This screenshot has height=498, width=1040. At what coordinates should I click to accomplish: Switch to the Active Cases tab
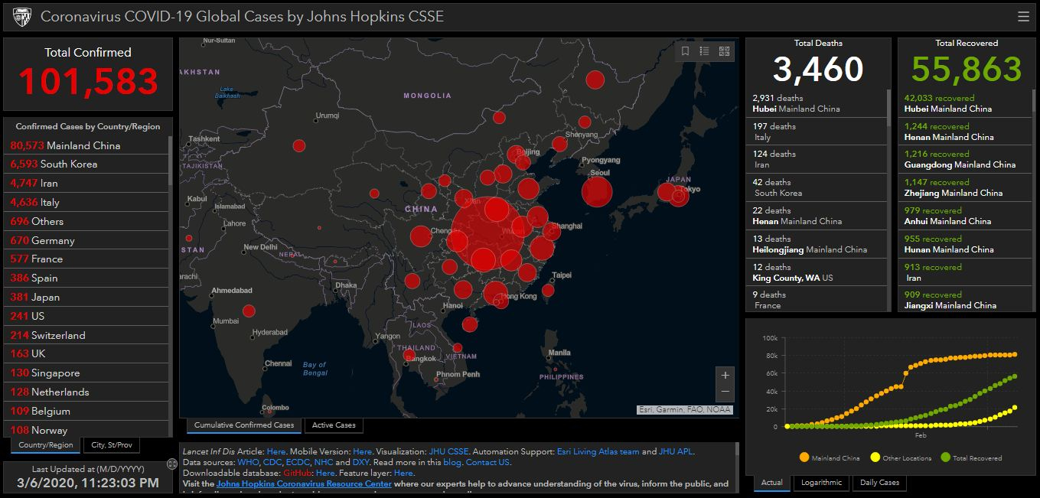(334, 425)
